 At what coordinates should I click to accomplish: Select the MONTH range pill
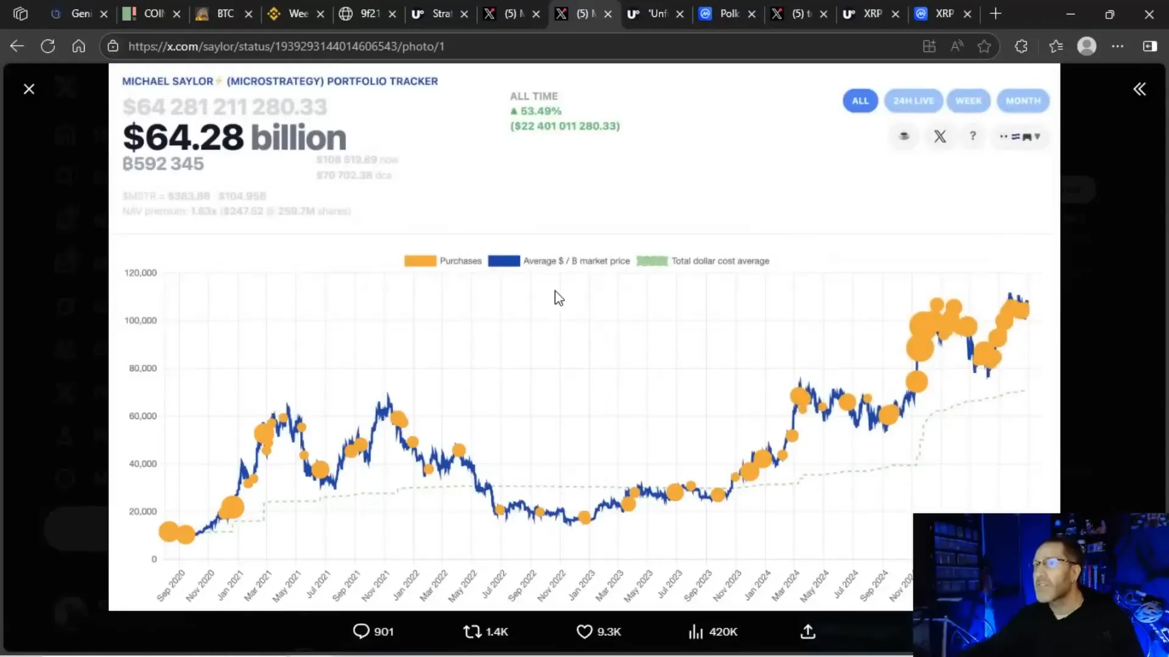pyautogui.click(x=1023, y=101)
